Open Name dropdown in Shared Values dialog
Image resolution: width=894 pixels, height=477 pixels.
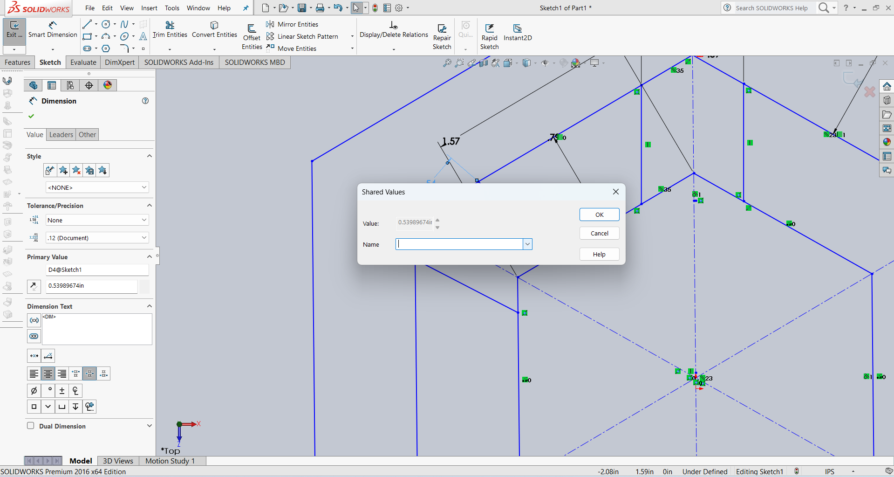pos(527,244)
